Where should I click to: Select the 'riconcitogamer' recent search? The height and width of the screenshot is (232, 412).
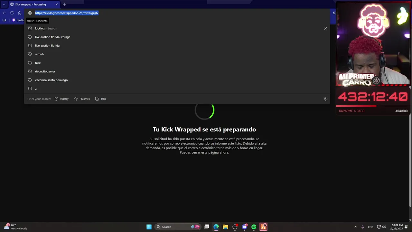click(177, 71)
